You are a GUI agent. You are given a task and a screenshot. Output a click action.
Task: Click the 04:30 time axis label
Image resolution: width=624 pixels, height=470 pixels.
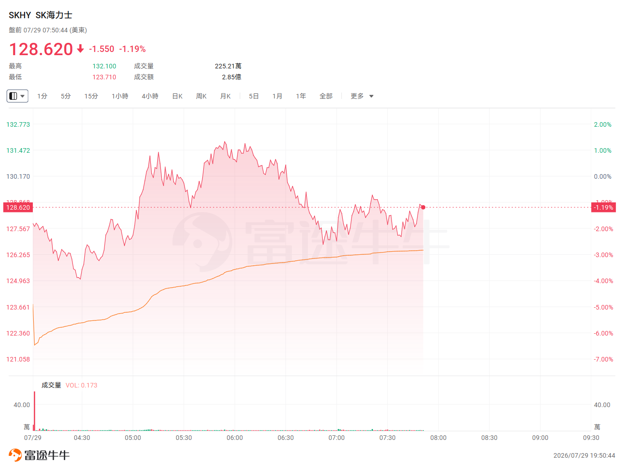pyautogui.click(x=82, y=438)
